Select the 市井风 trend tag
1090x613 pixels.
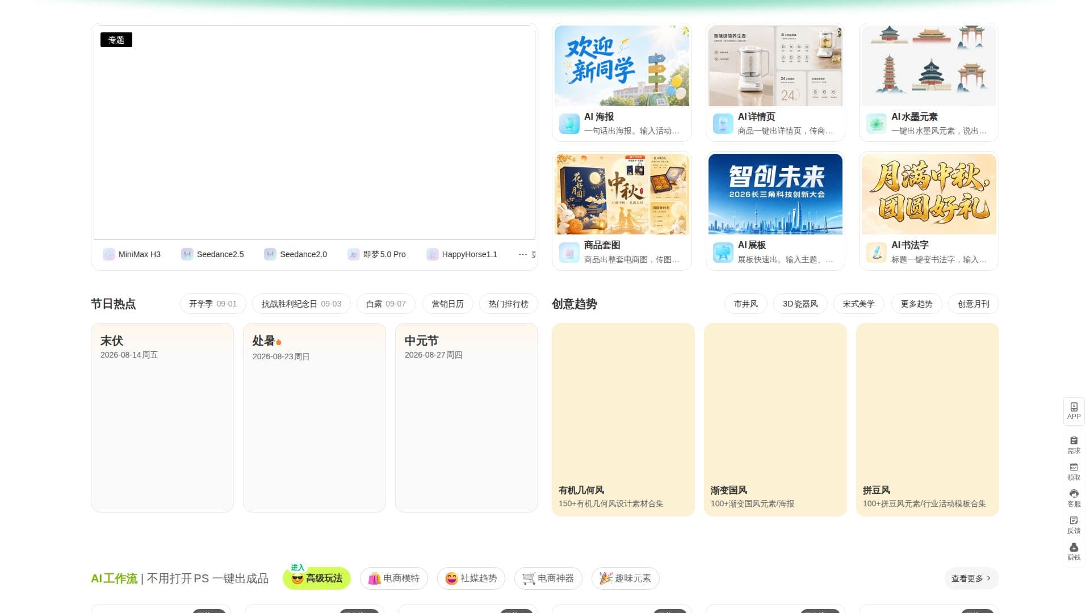pos(745,304)
